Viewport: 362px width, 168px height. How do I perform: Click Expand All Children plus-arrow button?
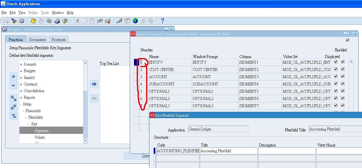(x=13, y=99)
